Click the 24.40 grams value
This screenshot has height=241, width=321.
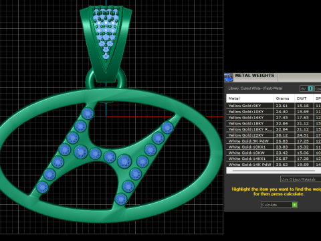[282, 112]
